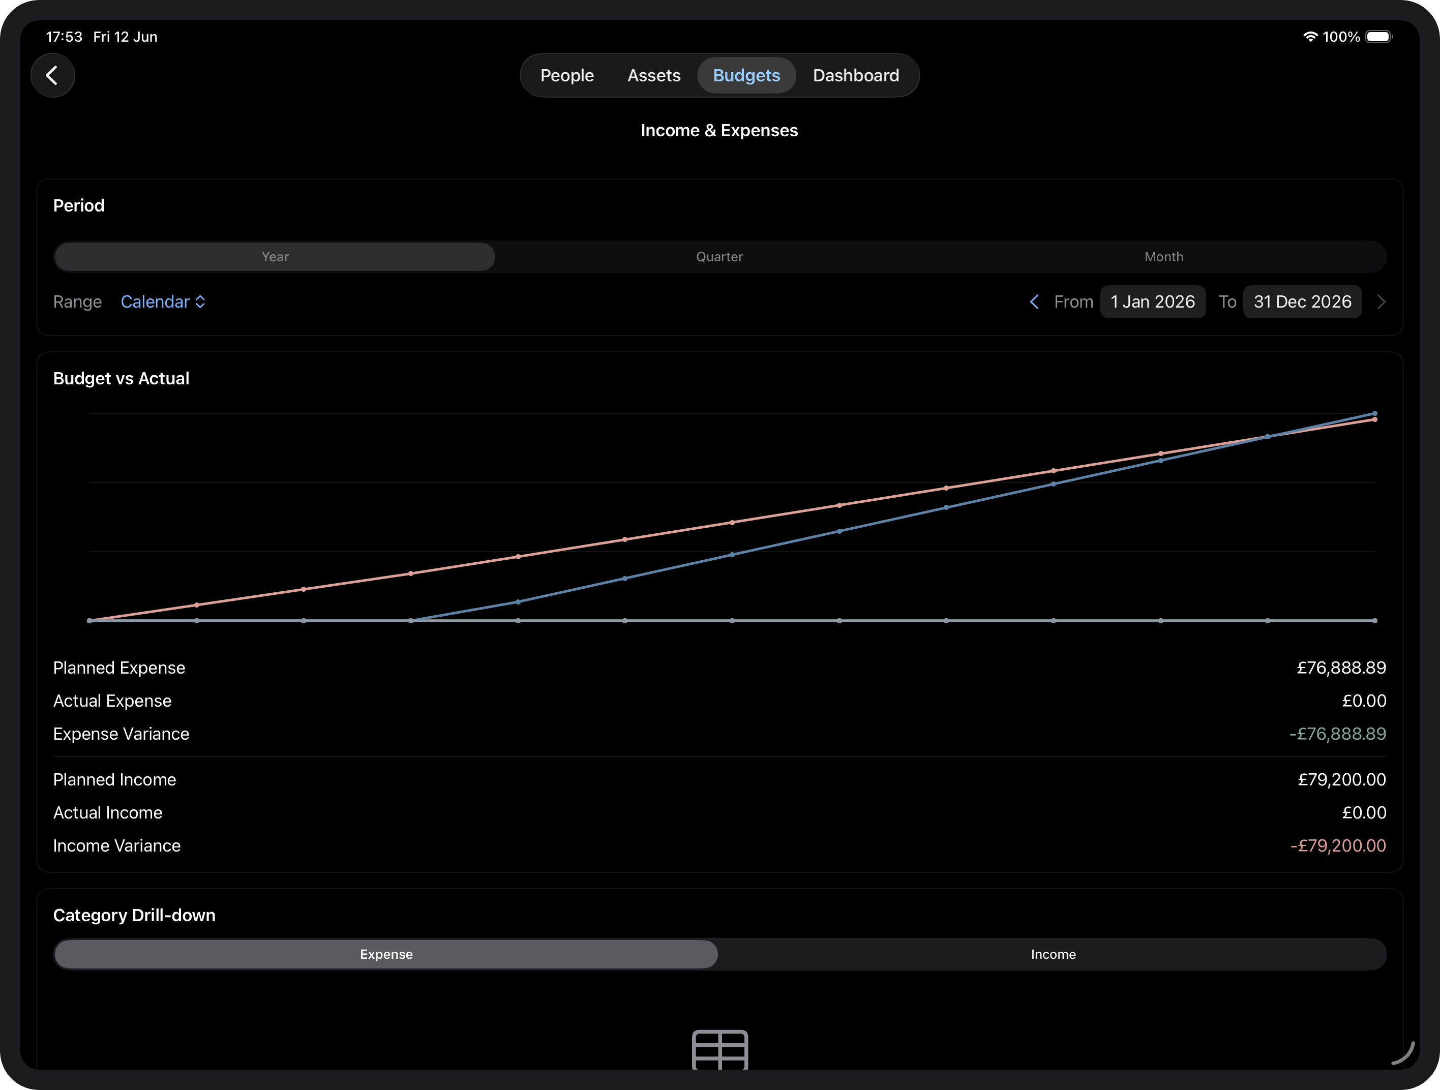Click the Planned Expense value £76,888.89
The image size is (1440, 1090).
coord(1341,668)
